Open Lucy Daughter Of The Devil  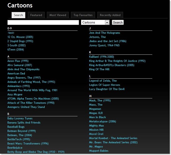[x=107, y=89]
